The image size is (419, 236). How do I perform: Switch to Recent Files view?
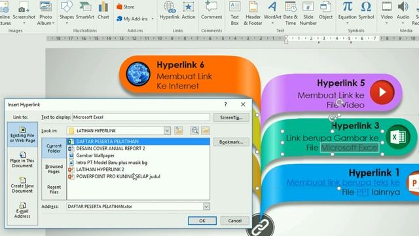(x=54, y=189)
